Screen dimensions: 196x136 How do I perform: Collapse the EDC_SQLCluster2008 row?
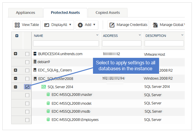pos(16,78)
